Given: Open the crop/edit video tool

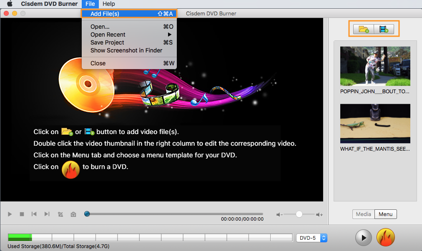Looking at the screenshot, I should [x=60, y=214].
